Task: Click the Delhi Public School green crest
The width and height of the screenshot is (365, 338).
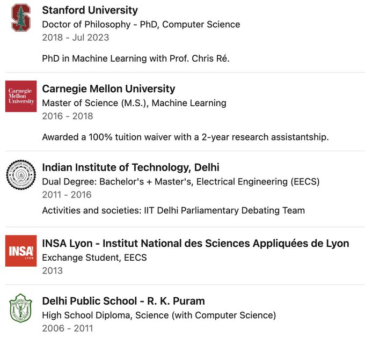Action: tap(21, 308)
